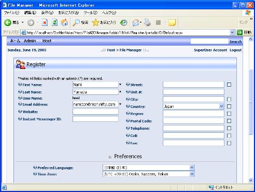
Task: Tick the Postal Code required checkbox
Action: tap(229, 121)
